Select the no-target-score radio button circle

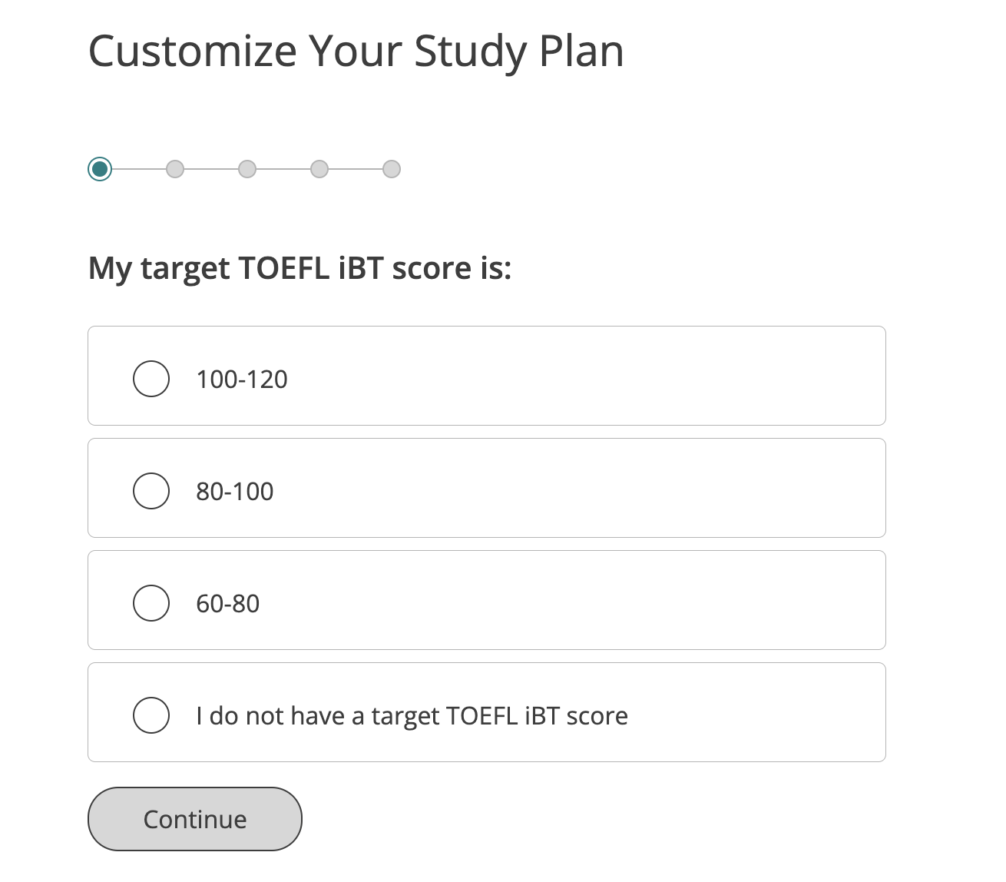151,715
